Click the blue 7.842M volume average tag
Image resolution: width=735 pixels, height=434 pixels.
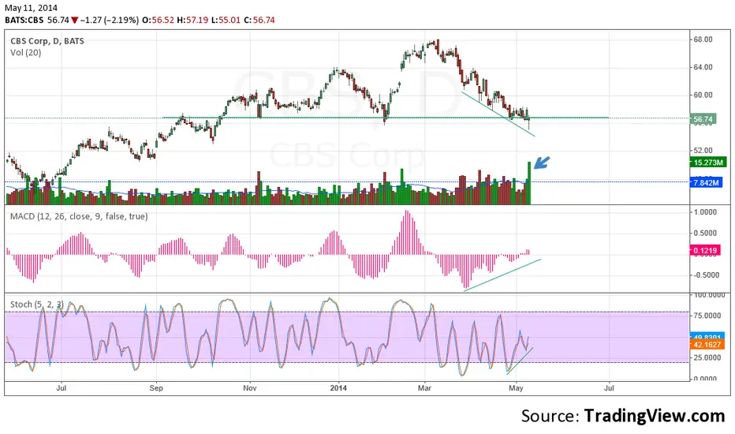(706, 182)
